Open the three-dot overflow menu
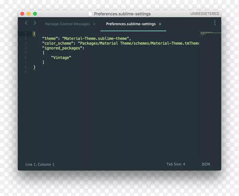This screenshot has height=196, width=239. point(215,23)
